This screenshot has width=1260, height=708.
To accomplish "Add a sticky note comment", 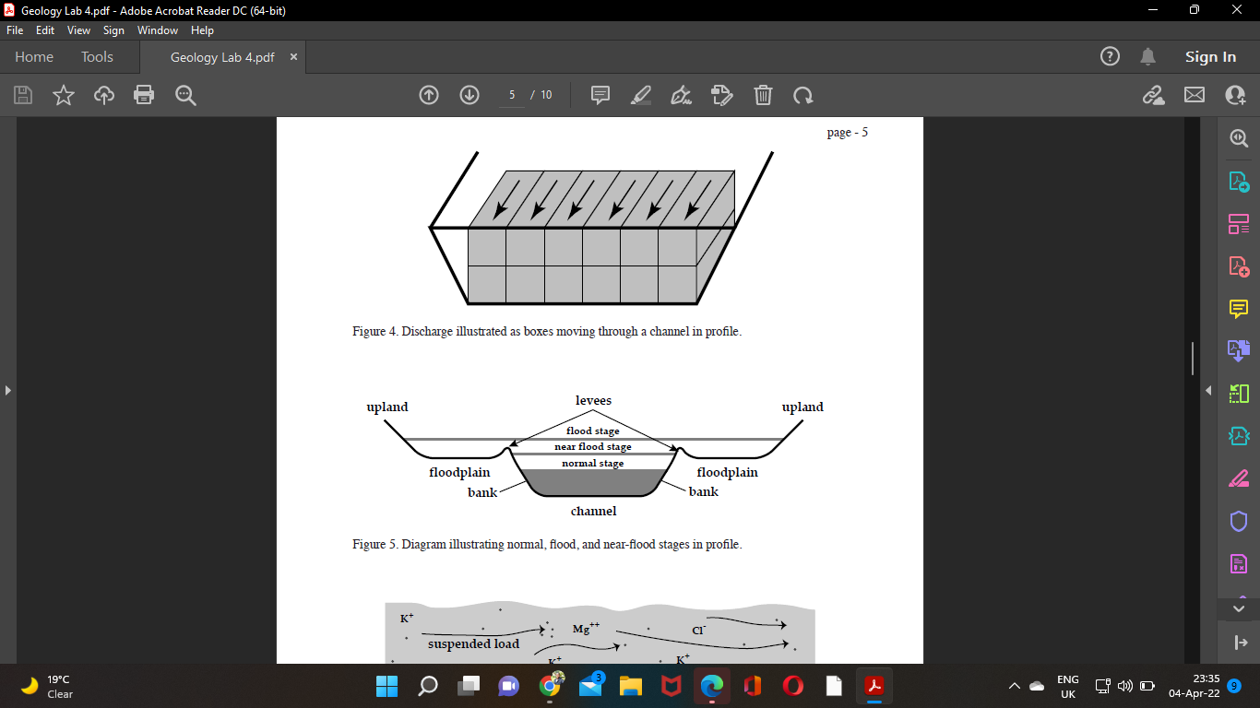I will pyautogui.click(x=600, y=95).
